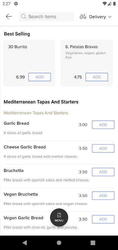Screen dimensions: 118x250
Task: Tap the delivery scooter icon
Action: [x=83, y=17]
